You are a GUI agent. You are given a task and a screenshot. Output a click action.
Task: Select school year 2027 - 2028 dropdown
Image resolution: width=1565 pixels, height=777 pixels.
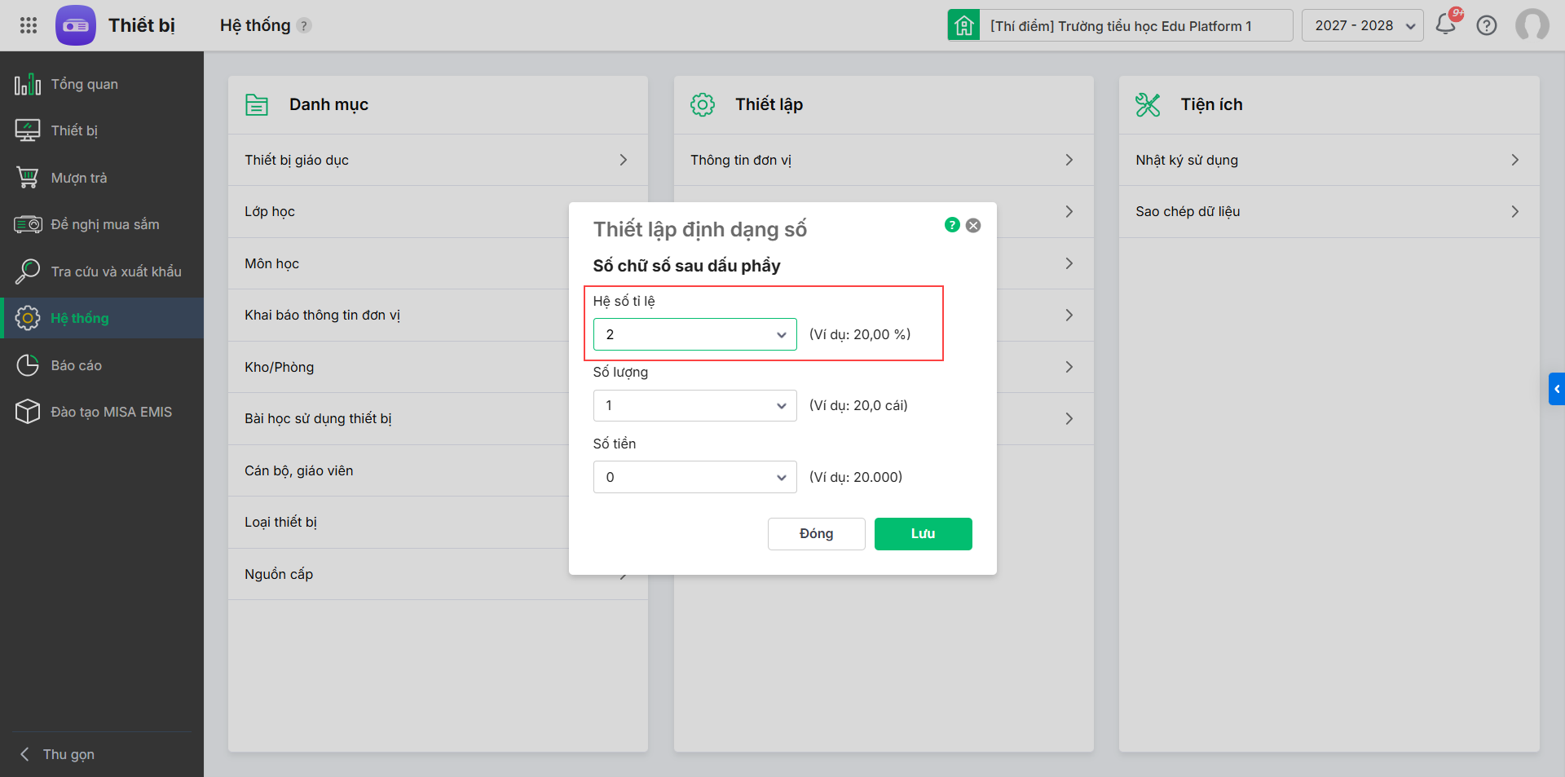[1362, 25]
